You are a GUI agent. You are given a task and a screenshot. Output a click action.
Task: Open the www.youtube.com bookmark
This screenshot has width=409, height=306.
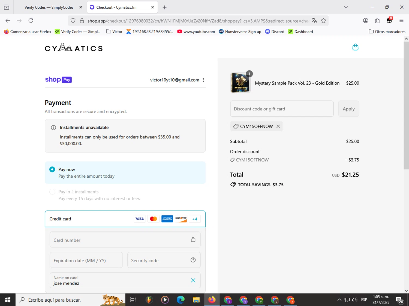click(x=196, y=32)
